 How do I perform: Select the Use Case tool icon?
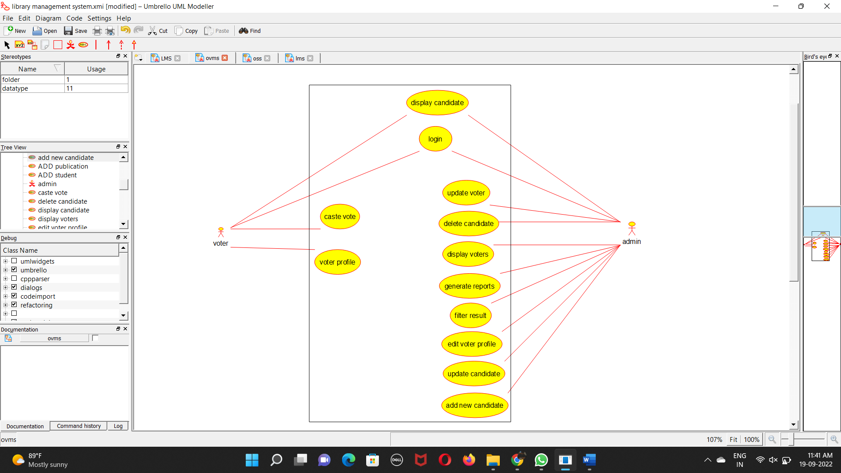[x=83, y=45]
